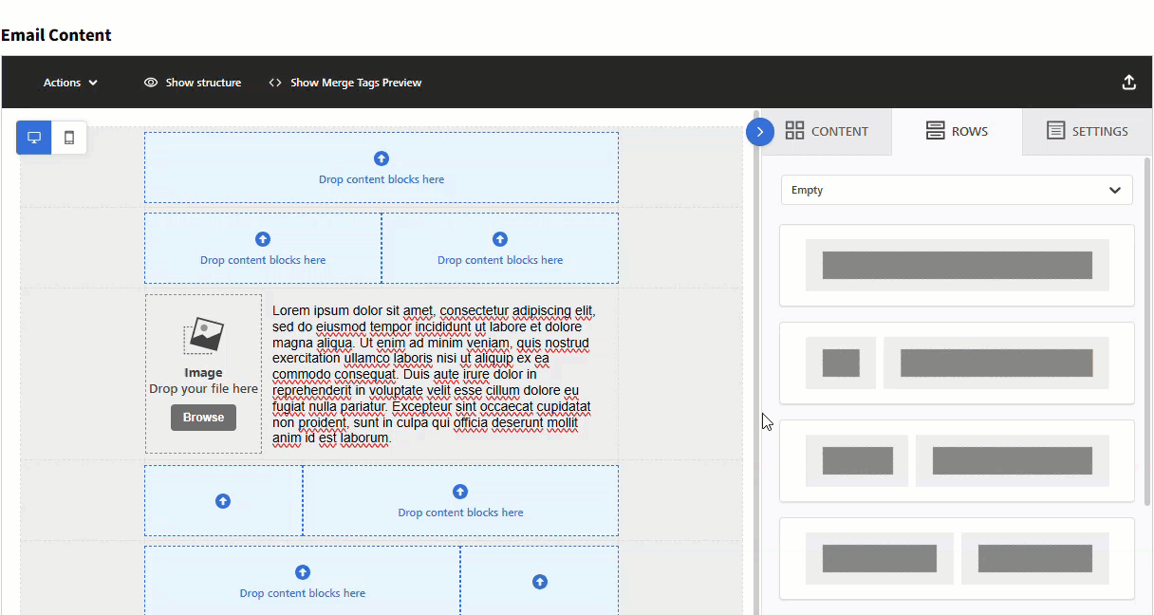This screenshot has height=615, width=1154.
Task: Click the export icon in the dark toolbar
Action: (x=1128, y=82)
